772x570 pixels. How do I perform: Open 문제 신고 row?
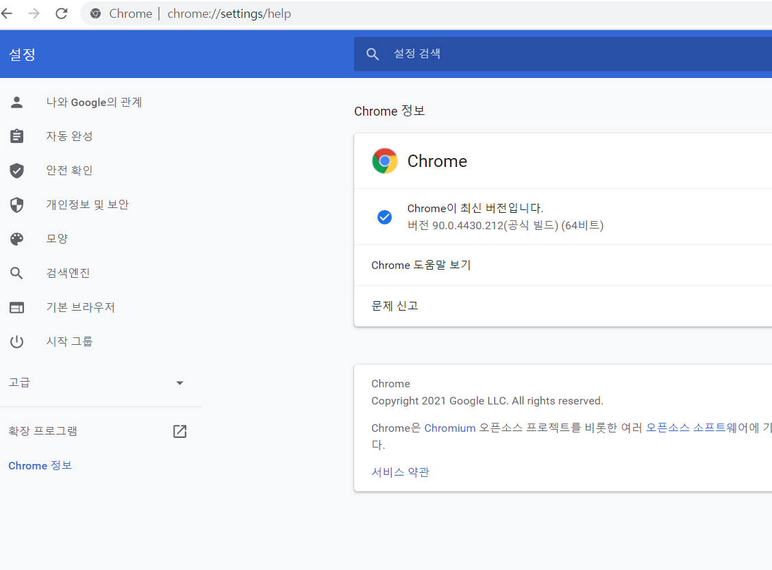[563, 306]
